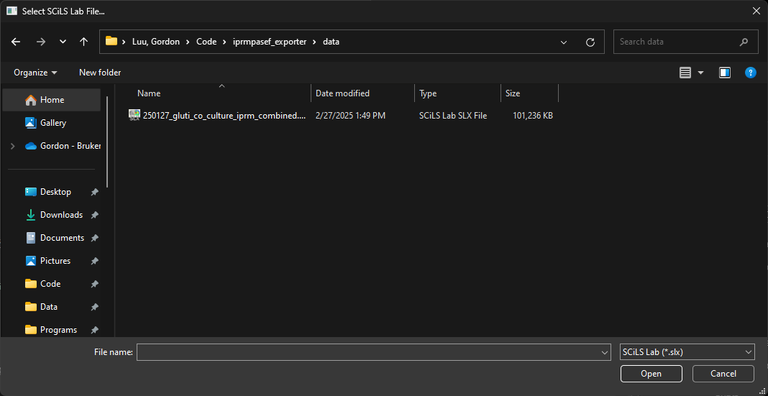Click '101,236 KB' size cell
The height and width of the screenshot is (396, 768).
click(x=533, y=116)
